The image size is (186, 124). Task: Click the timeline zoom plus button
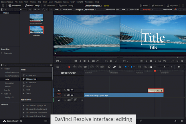pos(171,67)
